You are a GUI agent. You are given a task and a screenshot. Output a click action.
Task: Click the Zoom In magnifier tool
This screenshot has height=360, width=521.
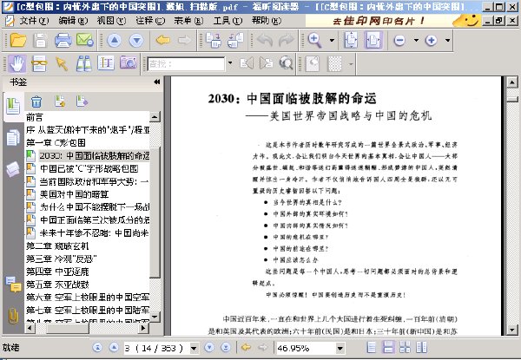(314, 41)
